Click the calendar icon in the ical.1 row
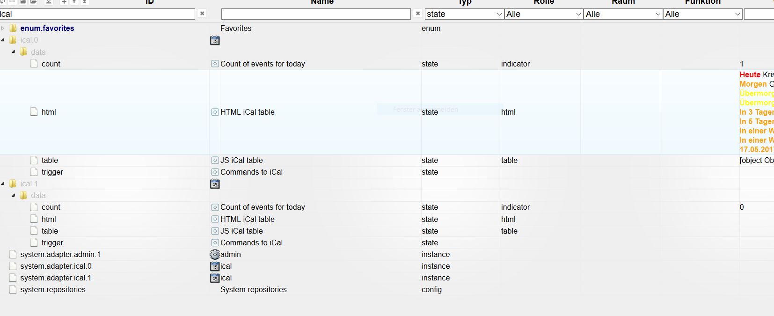This screenshot has height=316, width=774. tap(215, 184)
